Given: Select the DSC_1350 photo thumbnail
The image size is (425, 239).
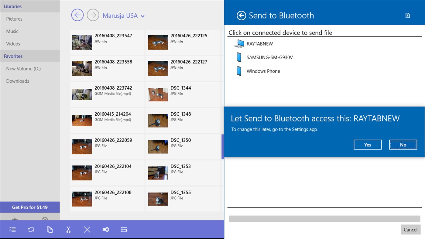Looking at the screenshot, I should [158, 146].
